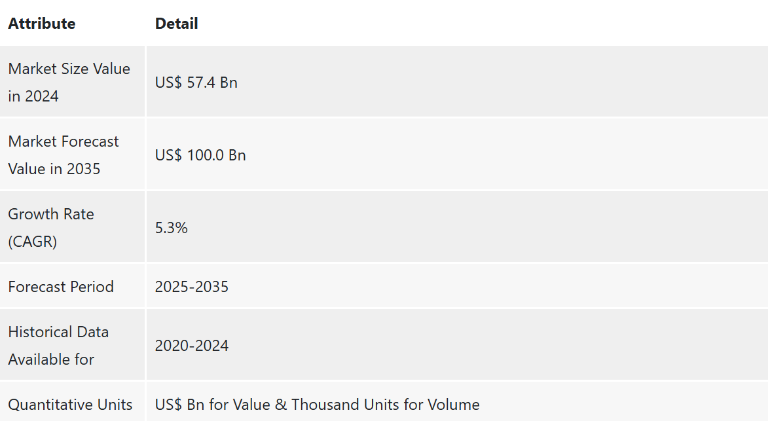The image size is (768, 421).
Task: Click the US$ 100.0 Bn value
Action: tap(200, 155)
